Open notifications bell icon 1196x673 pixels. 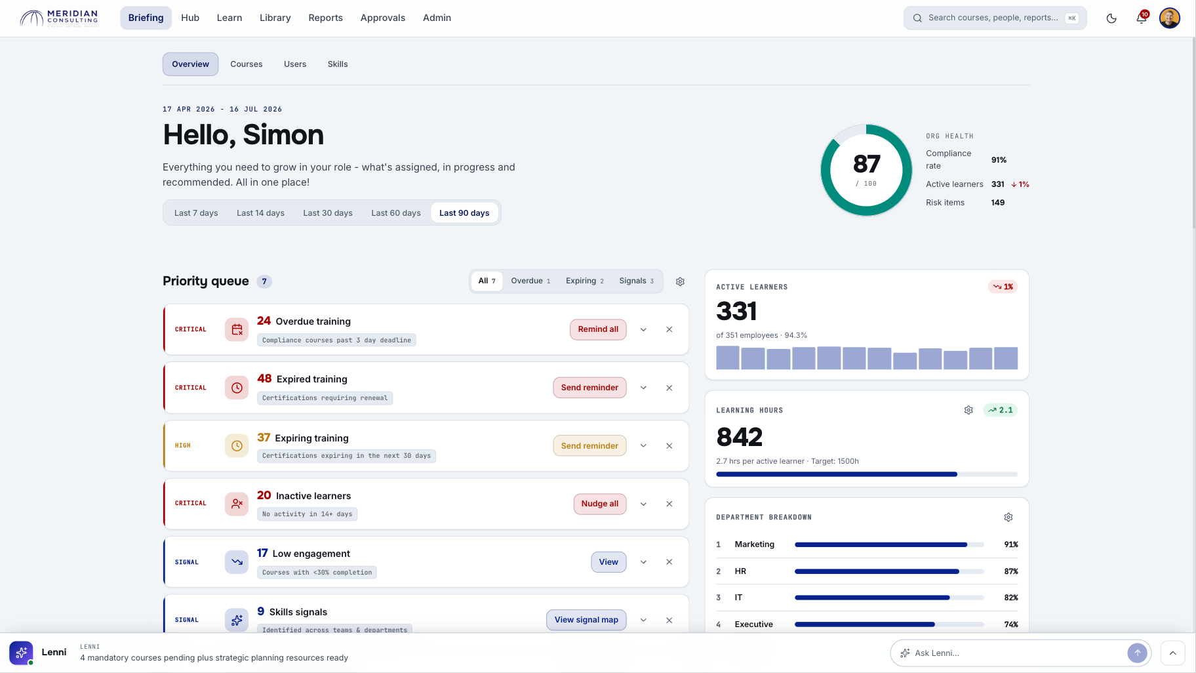[1142, 18]
